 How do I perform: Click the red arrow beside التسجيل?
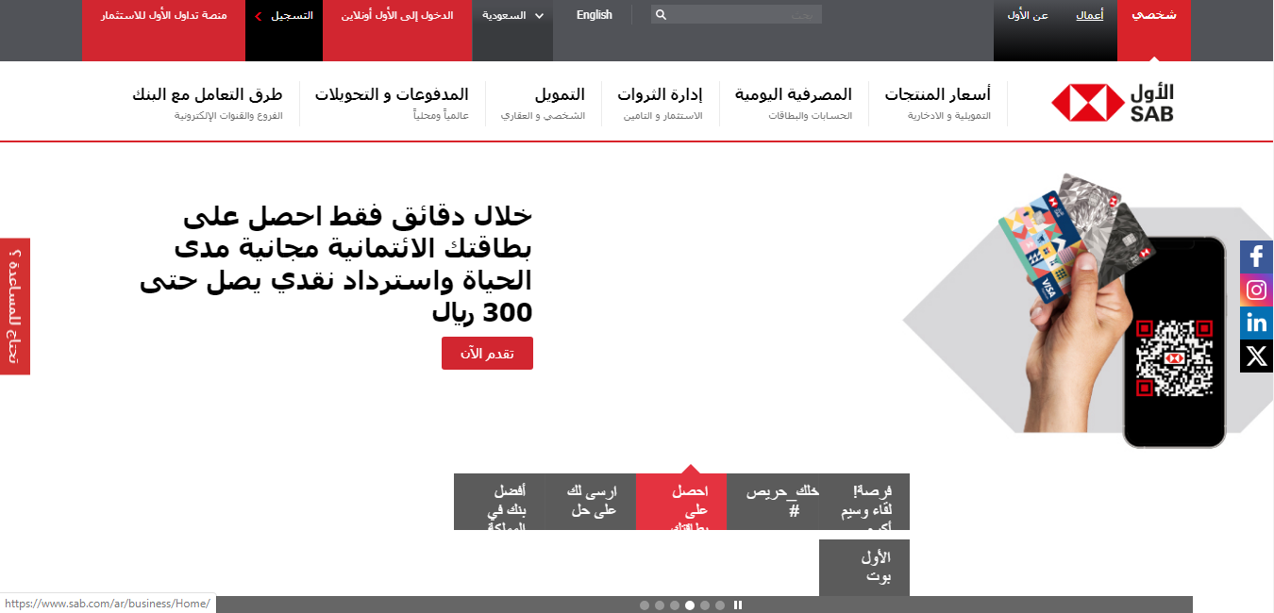259,16
